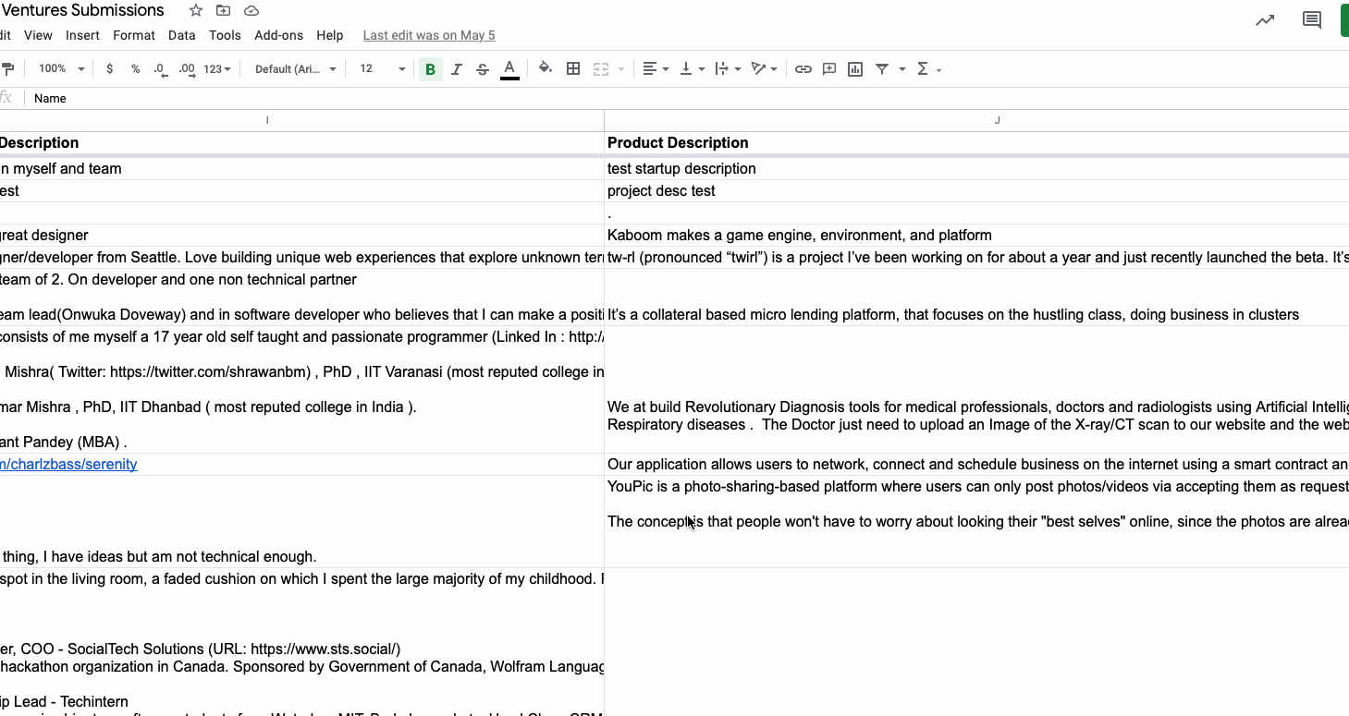This screenshot has width=1349, height=716.
Task: Open the borders tool
Action: click(x=573, y=69)
